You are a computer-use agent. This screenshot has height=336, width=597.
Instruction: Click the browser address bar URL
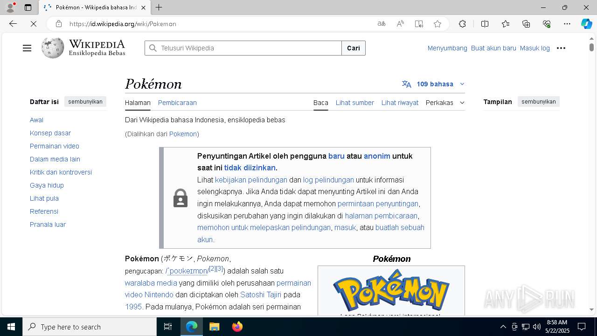tap(123, 24)
